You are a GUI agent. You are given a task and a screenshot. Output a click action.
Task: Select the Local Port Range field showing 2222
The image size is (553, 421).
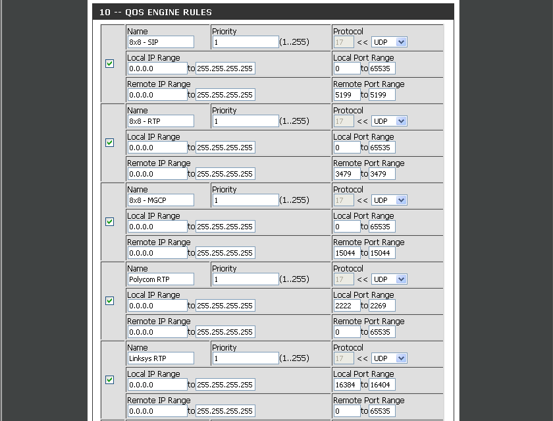click(346, 306)
